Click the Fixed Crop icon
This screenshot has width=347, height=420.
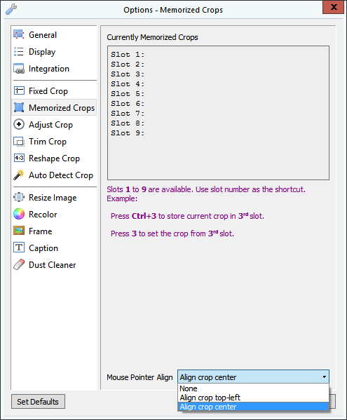coord(19,91)
